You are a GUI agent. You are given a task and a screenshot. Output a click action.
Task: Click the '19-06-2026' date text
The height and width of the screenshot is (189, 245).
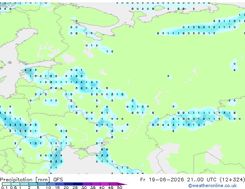tap(166, 180)
